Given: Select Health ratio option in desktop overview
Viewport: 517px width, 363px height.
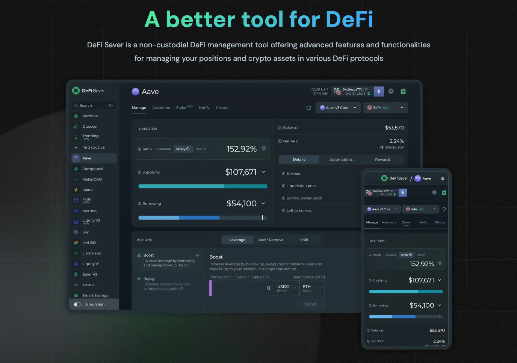Looking at the screenshot, I should click(201, 149).
